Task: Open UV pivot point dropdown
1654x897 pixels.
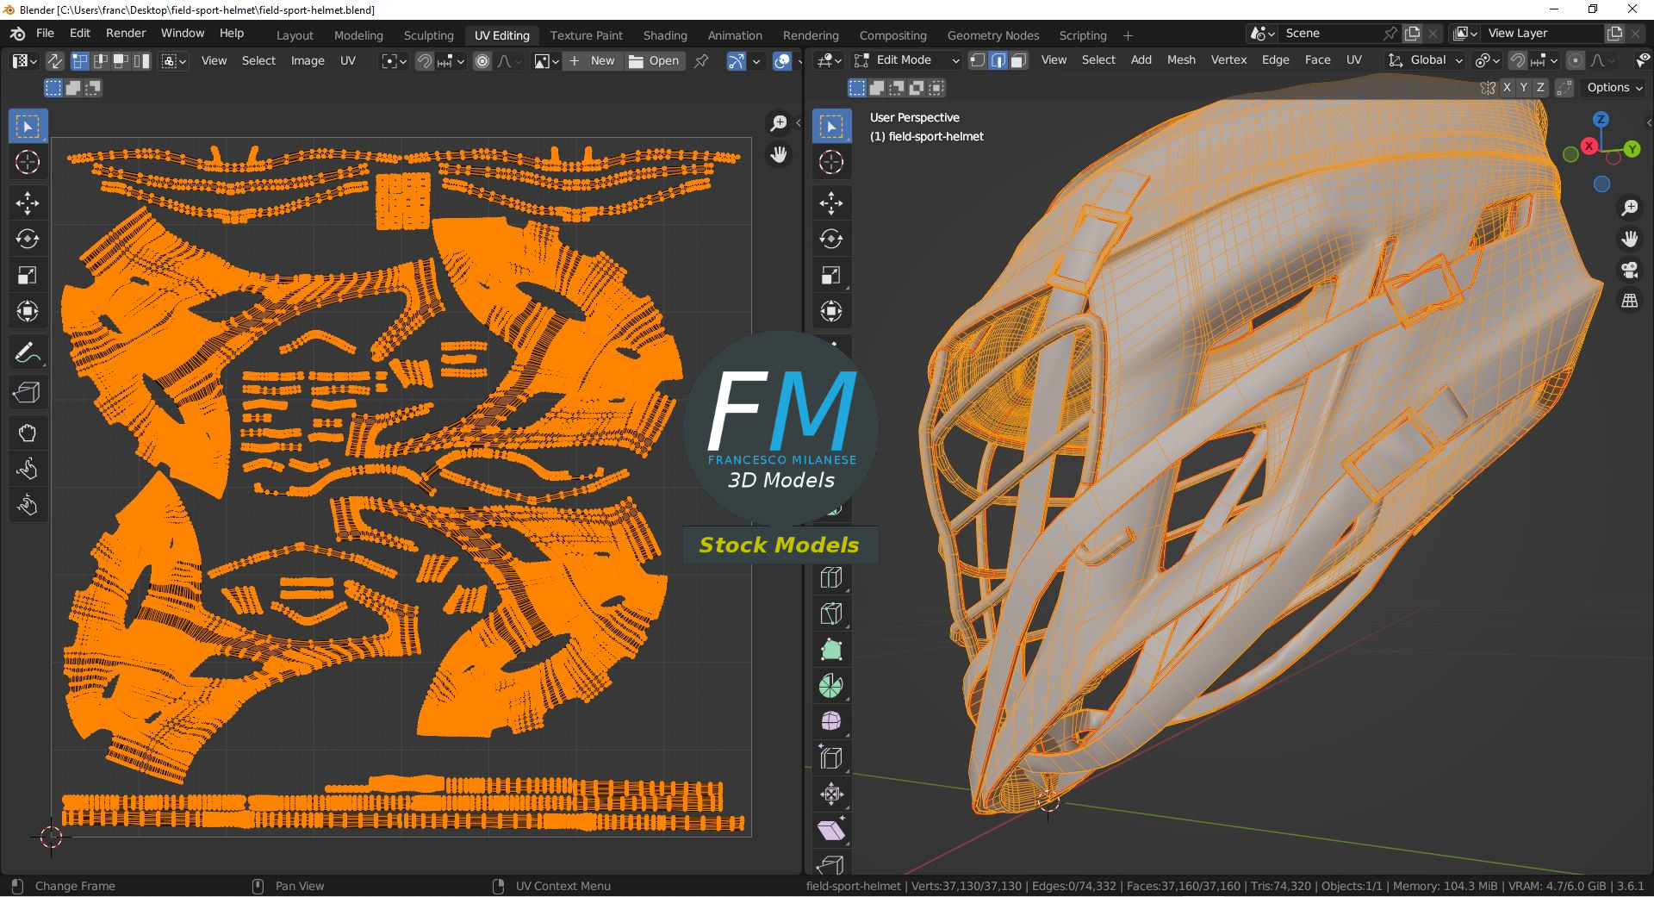Action: [x=394, y=61]
